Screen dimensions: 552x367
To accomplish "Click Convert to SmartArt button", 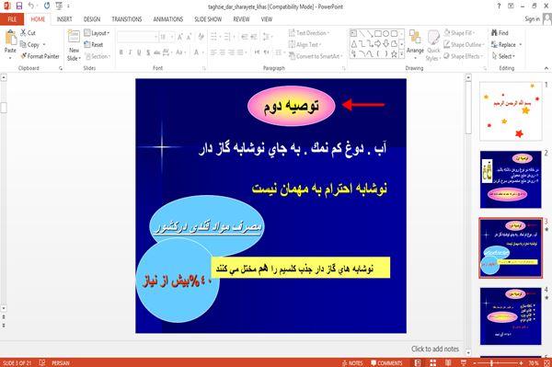I will (x=315, y=56).
